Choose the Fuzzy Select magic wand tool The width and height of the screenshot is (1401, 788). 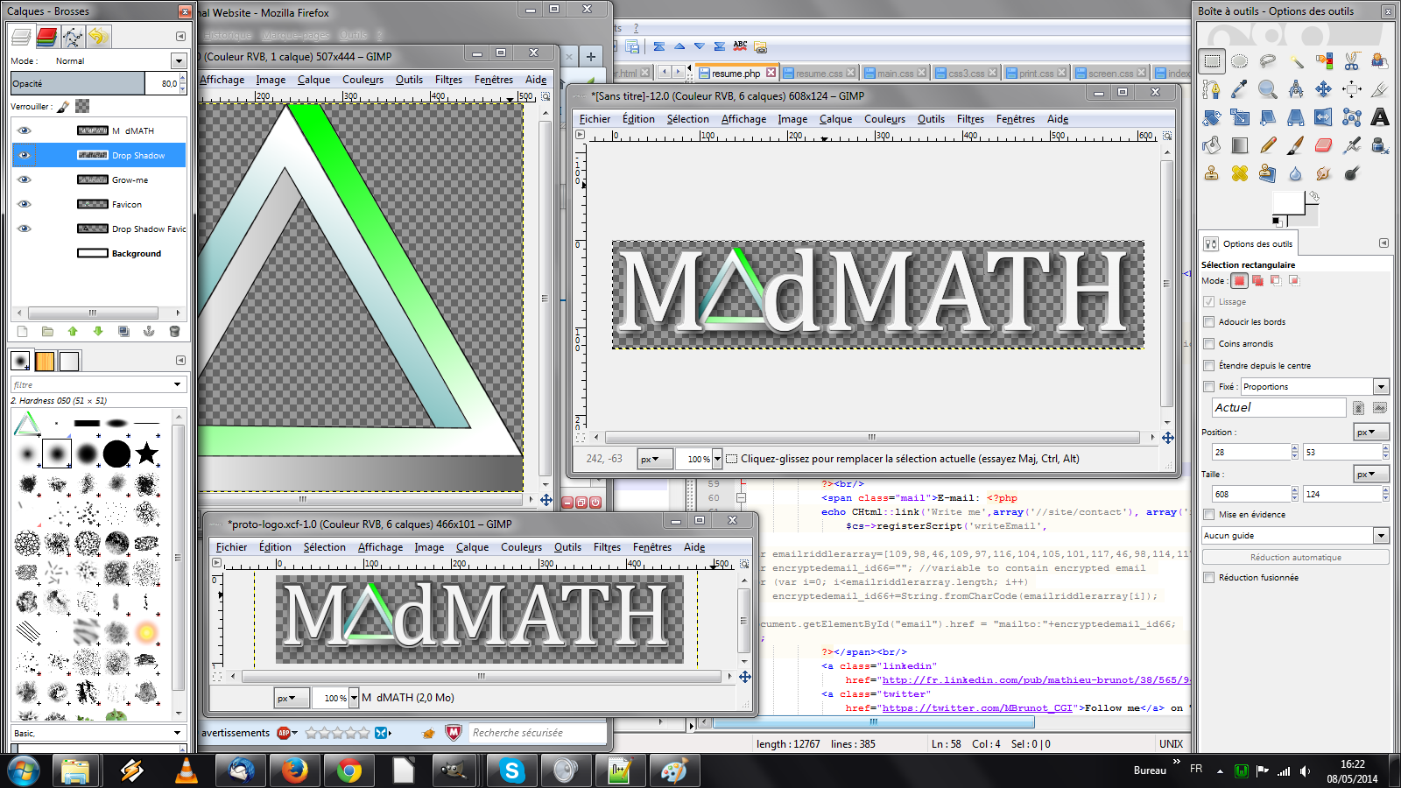pyautogui.click(x=1296, y=61)
